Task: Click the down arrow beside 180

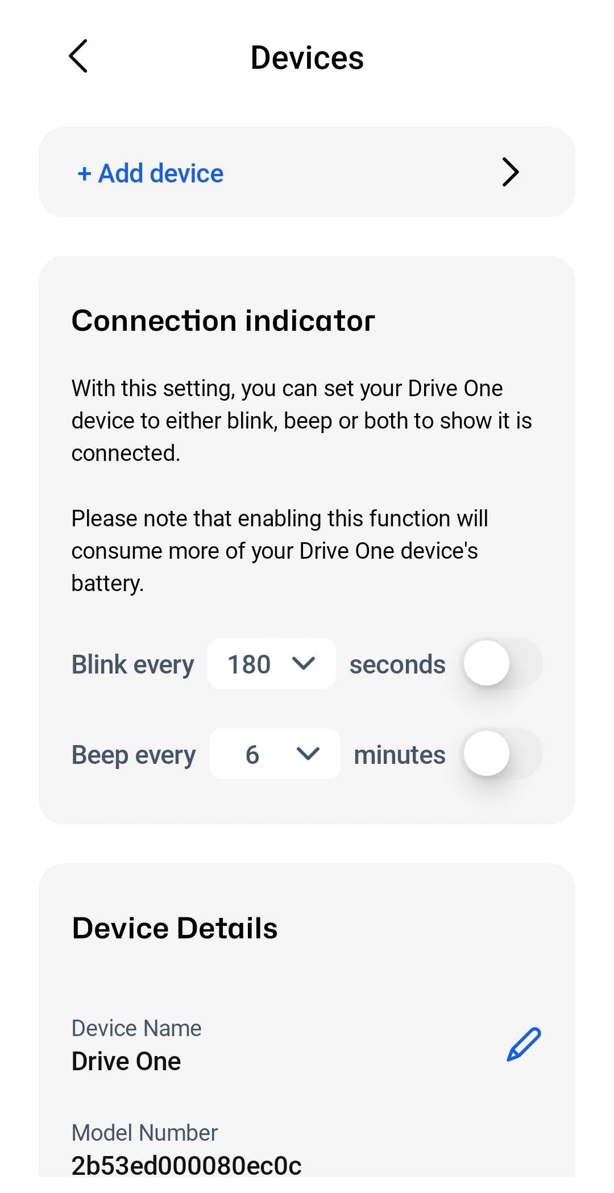Action: (303, 663)
